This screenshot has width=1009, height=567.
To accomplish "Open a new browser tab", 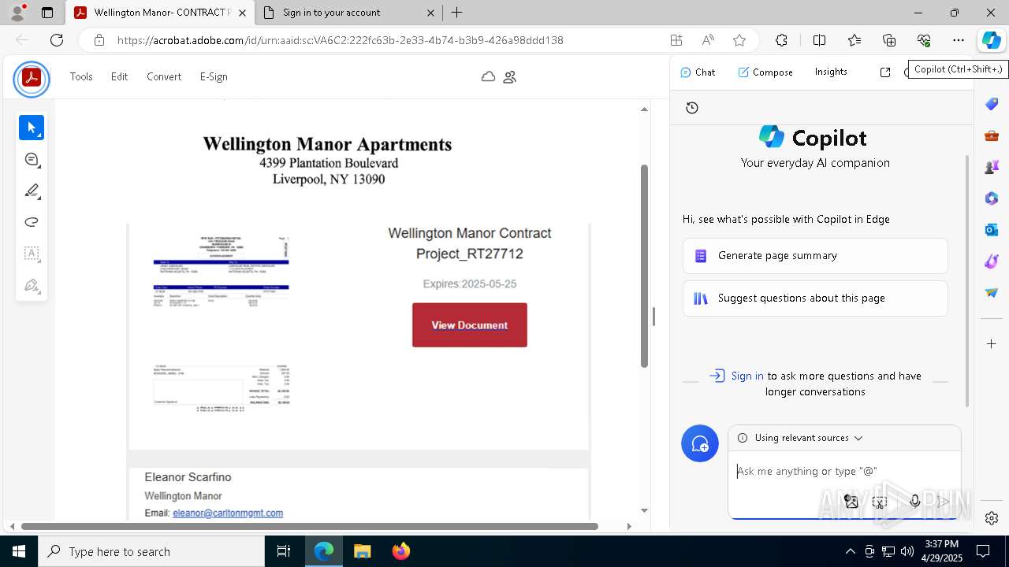I will coord(457,13).
